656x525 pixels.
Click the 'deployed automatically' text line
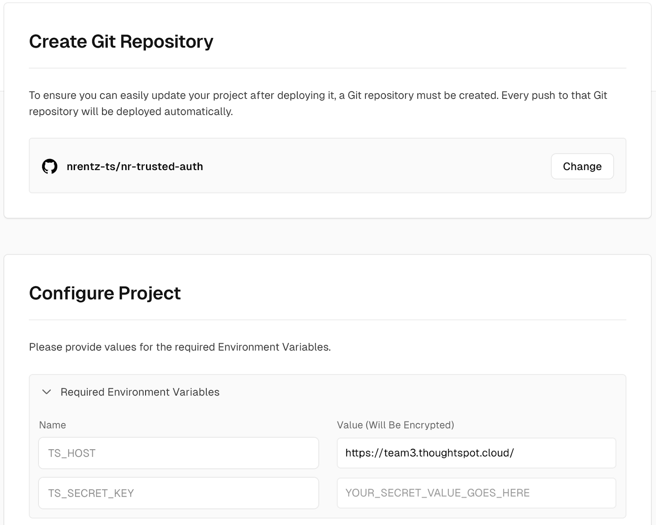click(x=131, y=111)
